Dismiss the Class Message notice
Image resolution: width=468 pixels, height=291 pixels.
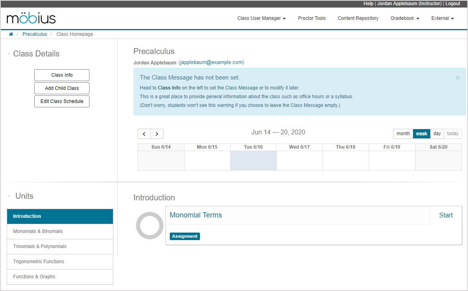(457, 78)
